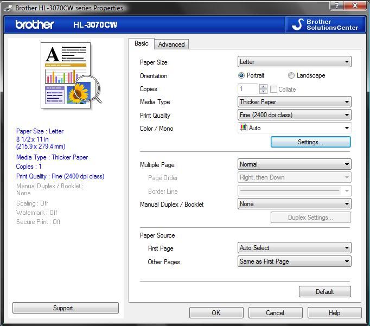
Task: Expand the Color / Mono dropdown
Action: point(294,128)
